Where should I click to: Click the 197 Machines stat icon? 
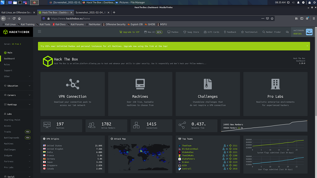coord(47,125)
